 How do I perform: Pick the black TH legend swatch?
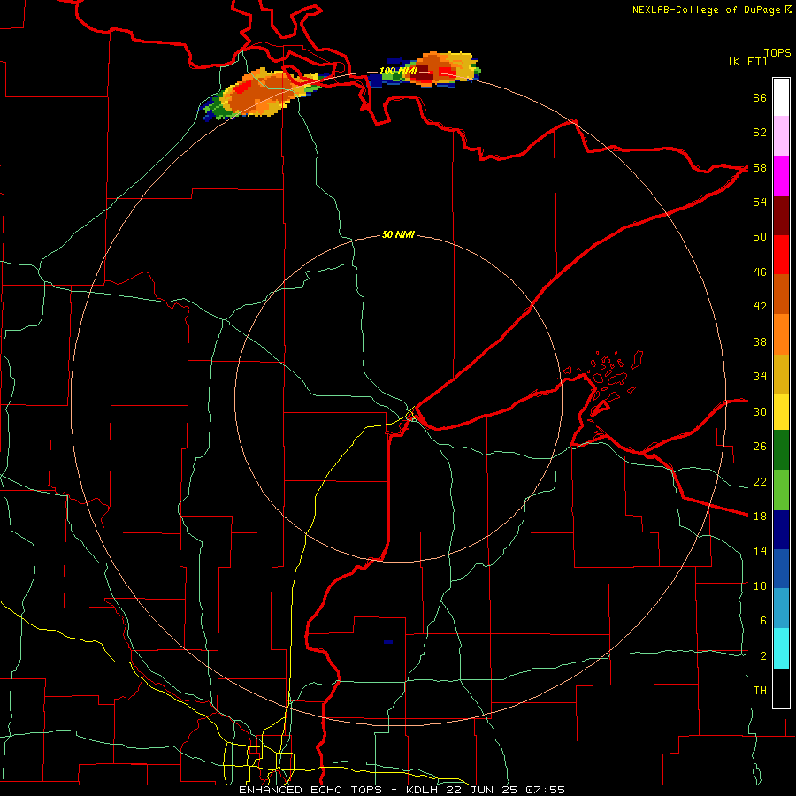click(781, 688)
